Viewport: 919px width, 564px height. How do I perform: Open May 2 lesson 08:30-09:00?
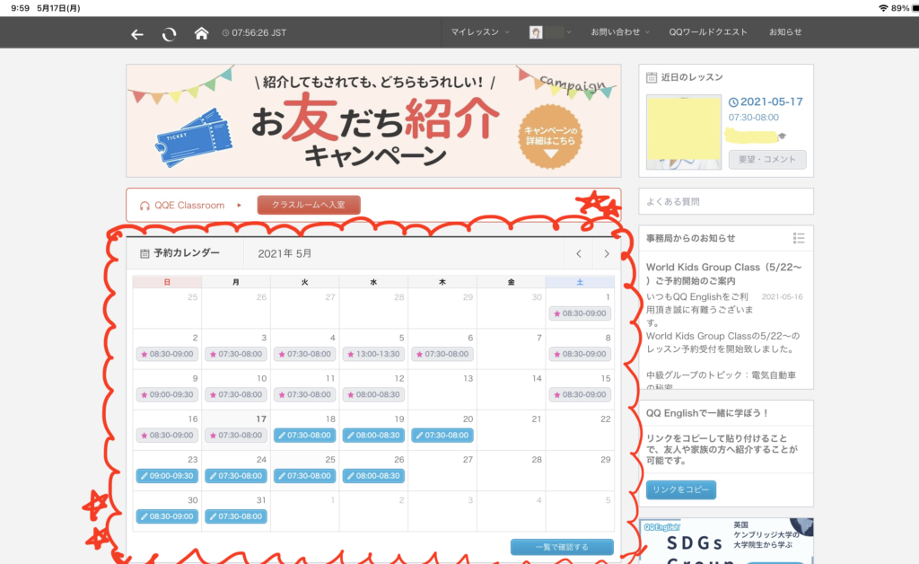tap(167, 354)
